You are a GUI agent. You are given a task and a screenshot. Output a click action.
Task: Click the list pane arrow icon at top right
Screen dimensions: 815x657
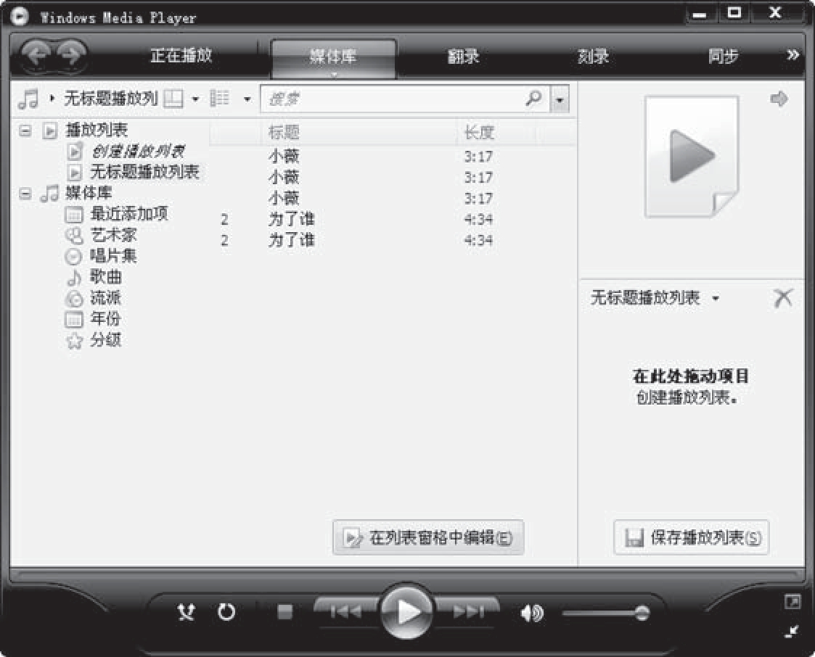point(779,99)
